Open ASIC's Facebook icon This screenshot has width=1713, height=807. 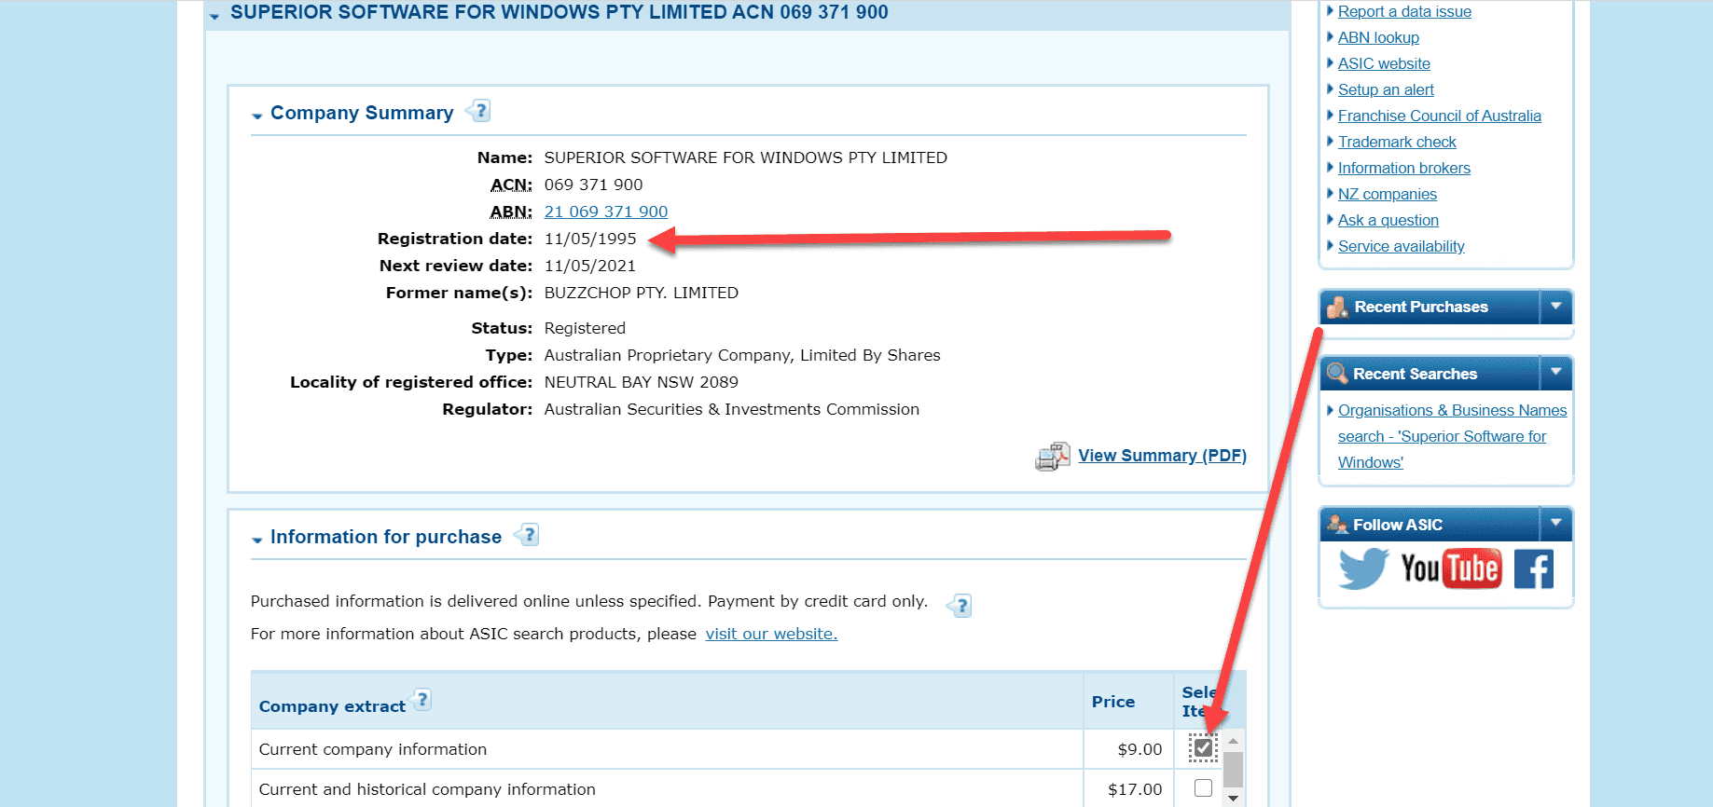pos(1533,568)
